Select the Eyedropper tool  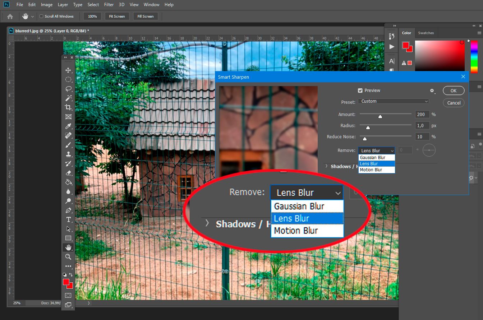click(68, 126)
